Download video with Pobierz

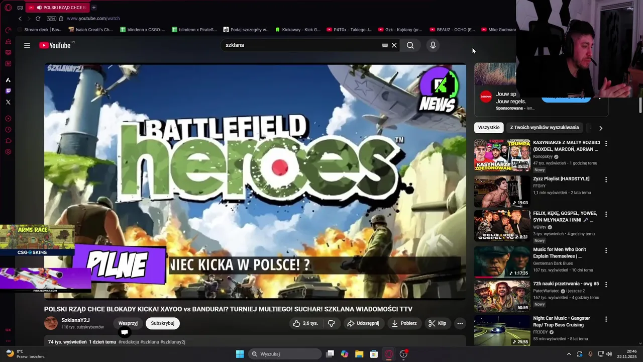pyautogui.click(x=404, y=323)
